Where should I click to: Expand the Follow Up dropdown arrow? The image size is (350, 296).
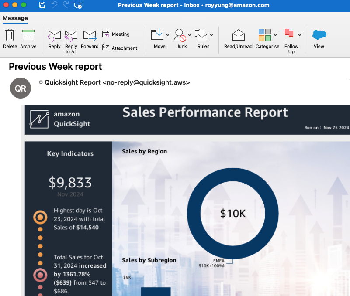300,35
